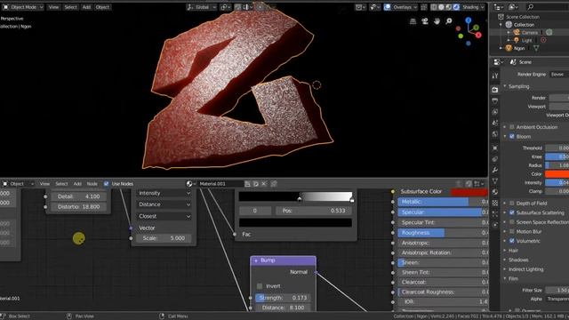Image resolution: width=569 pixels, height=320 pixels.
Task: Open the Overlays dropdown arrow
Action: point(415,7)
